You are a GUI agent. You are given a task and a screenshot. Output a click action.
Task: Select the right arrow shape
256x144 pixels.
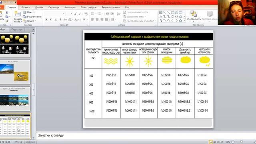point(172,17)
